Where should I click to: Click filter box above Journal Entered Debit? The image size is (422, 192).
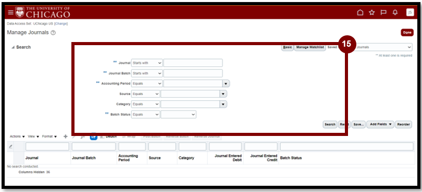click(226, 146)
